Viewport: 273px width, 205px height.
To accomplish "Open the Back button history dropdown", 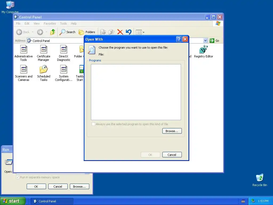I will tap(33, 32).
